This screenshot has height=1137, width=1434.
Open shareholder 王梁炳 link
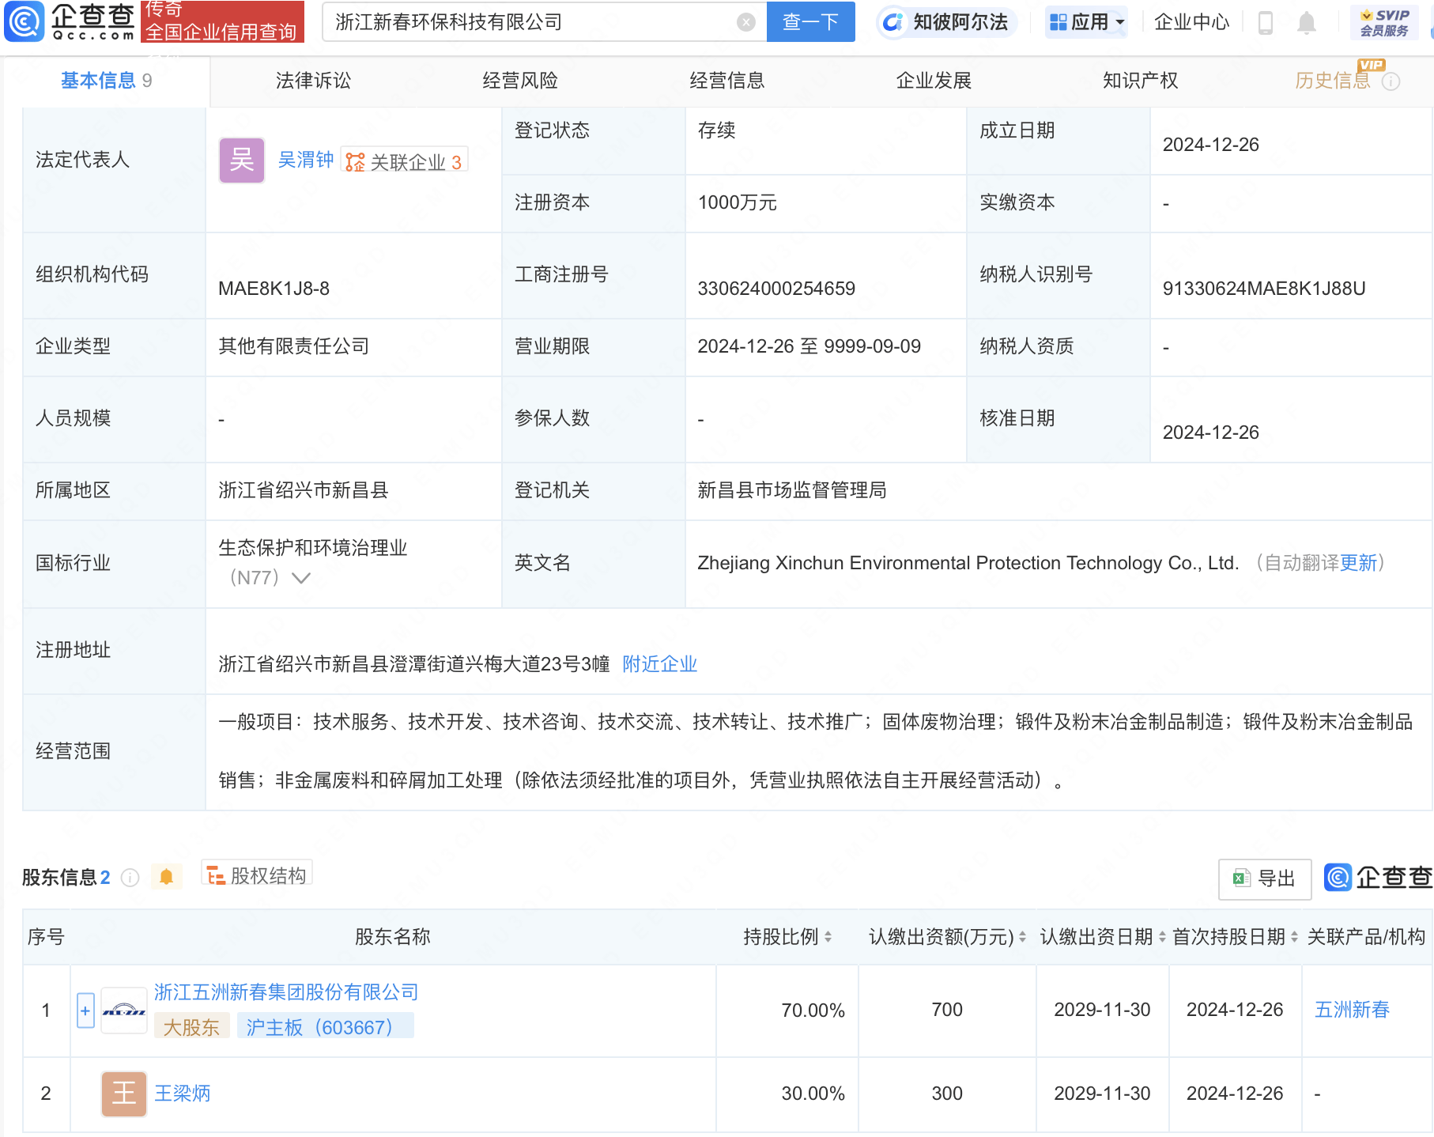coord(183,1094)
